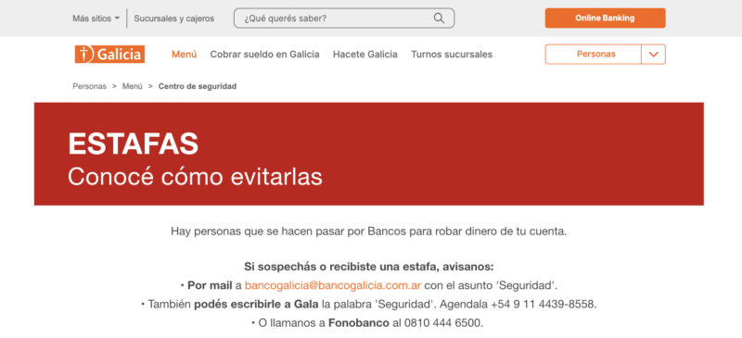Open Cobrar sueldo en Galicia
This screenshot has height=338, width=742.
pos(264,55)
